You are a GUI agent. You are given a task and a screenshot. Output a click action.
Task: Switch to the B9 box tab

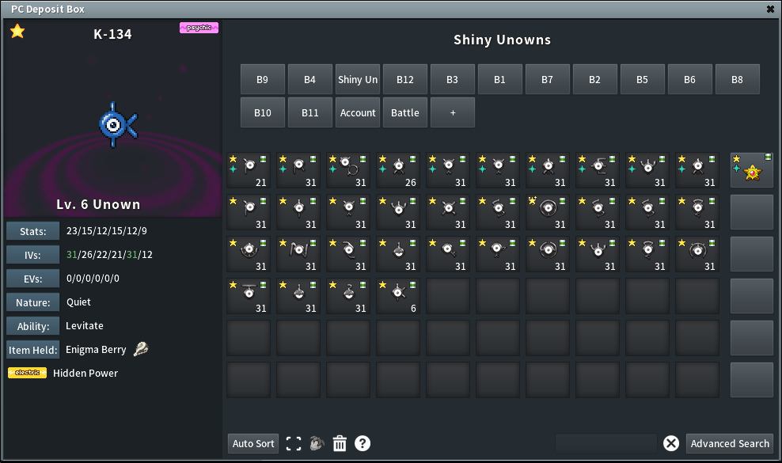[x=262, y=79]
